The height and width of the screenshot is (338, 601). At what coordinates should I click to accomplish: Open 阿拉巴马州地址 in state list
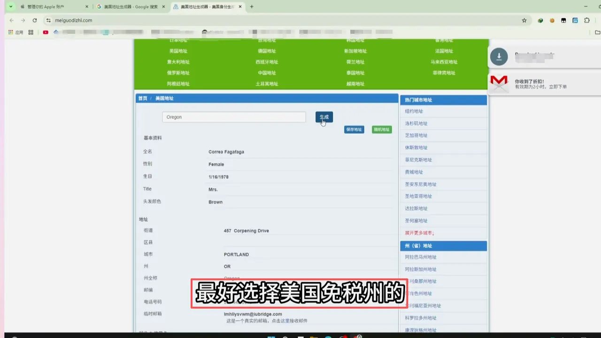421,257
